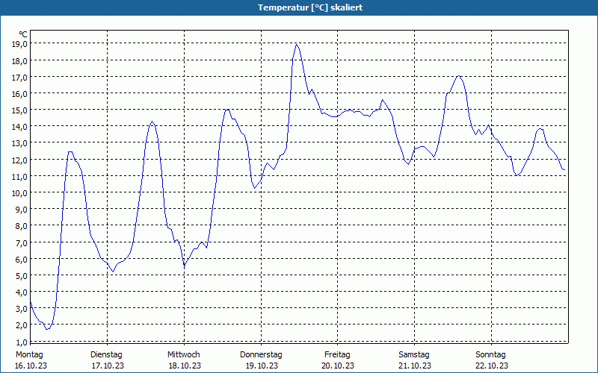Select the Donnerstag day label

coord(261,354)
